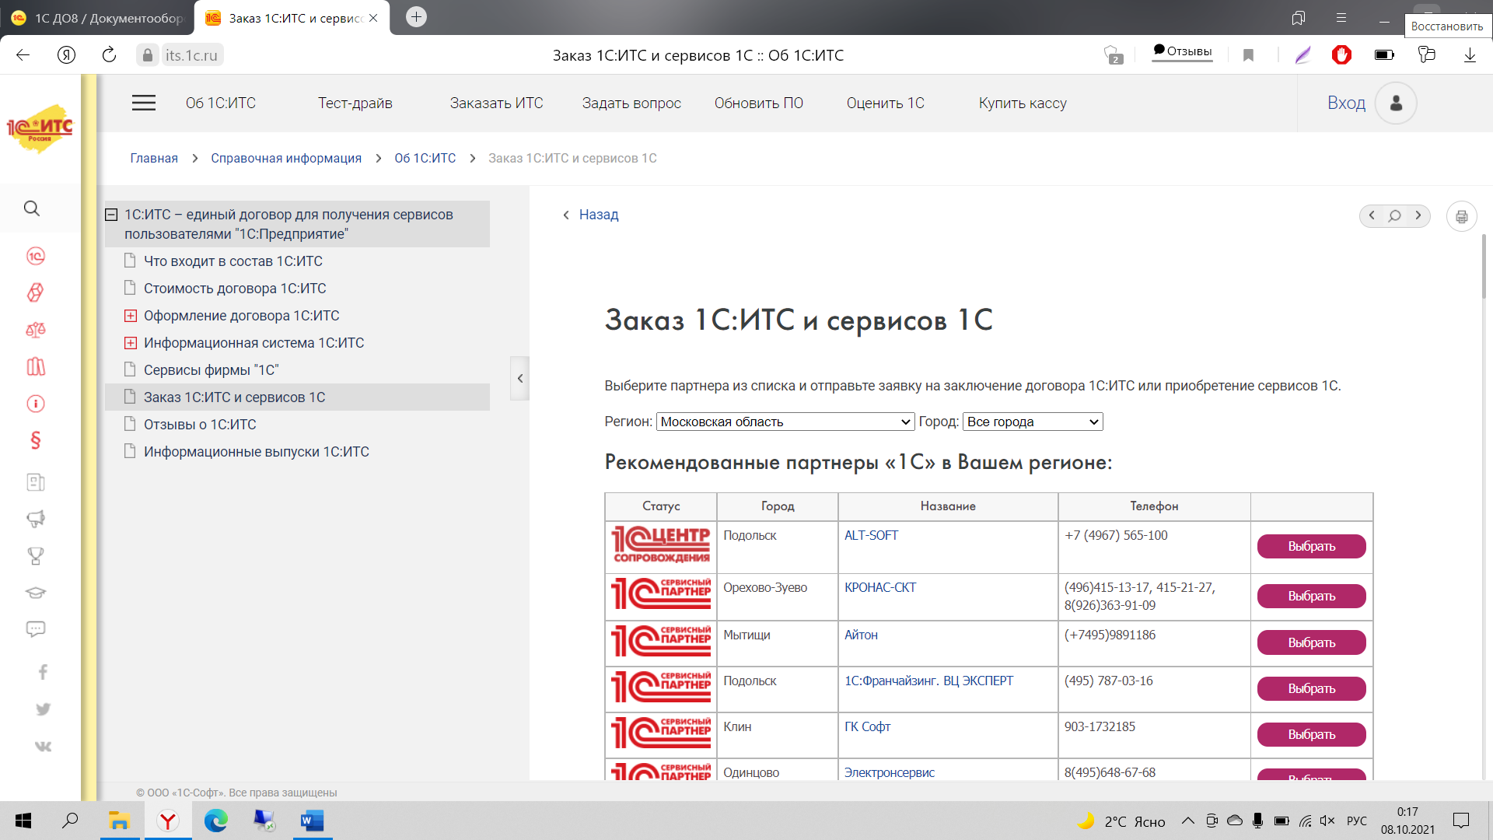Open the Тест-драйв menu item

355,103
